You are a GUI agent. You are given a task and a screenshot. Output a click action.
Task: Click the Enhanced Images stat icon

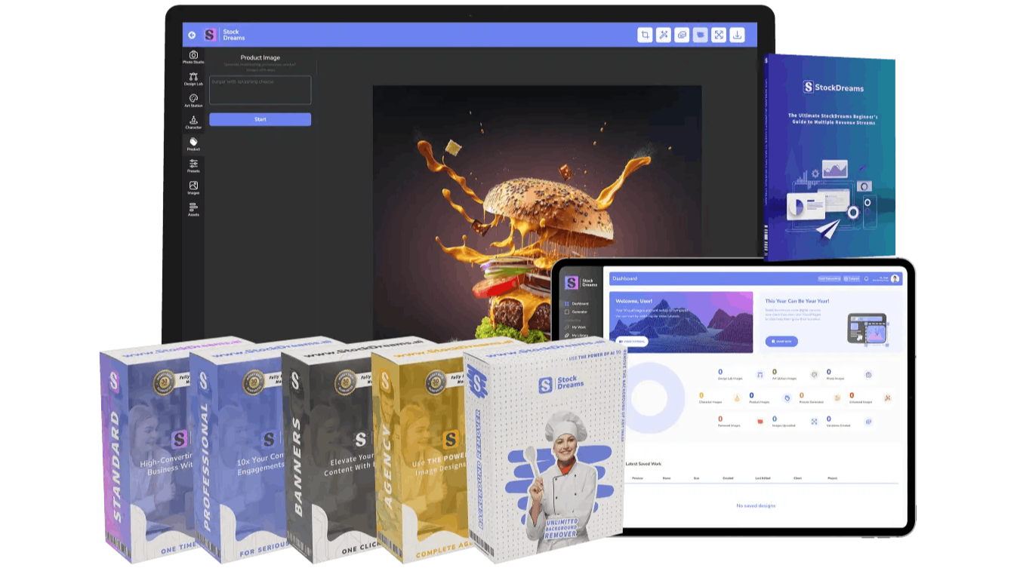888,398
